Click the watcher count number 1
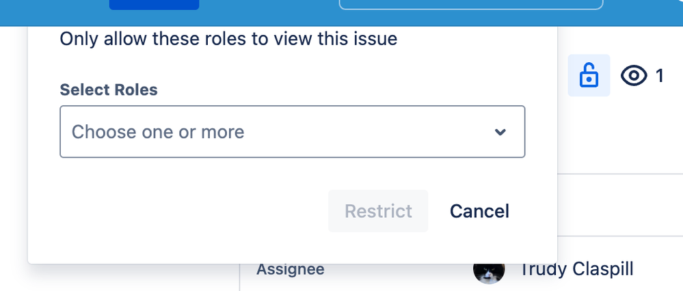683x291 pixels. click(x=659, y=76)
